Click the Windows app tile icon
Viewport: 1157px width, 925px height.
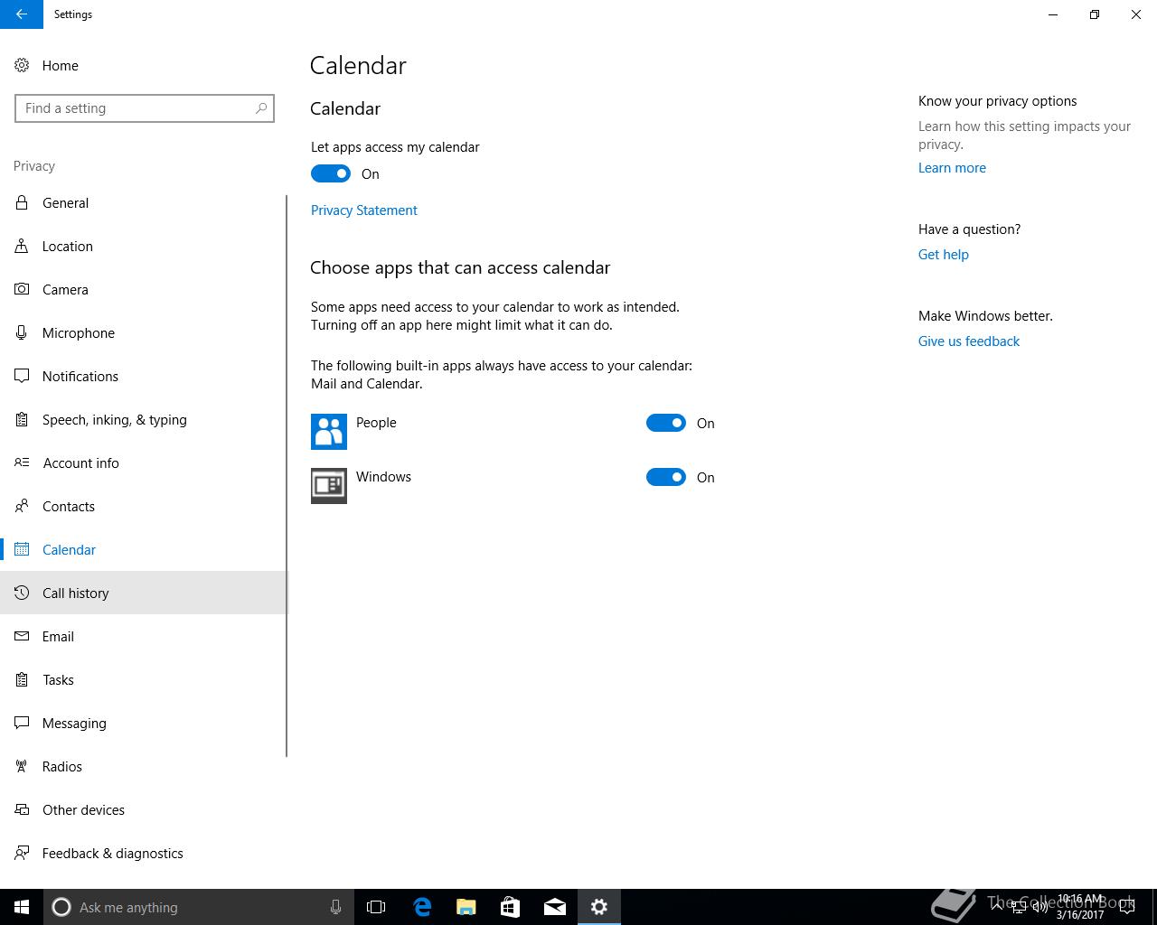(x=329, y=486)
